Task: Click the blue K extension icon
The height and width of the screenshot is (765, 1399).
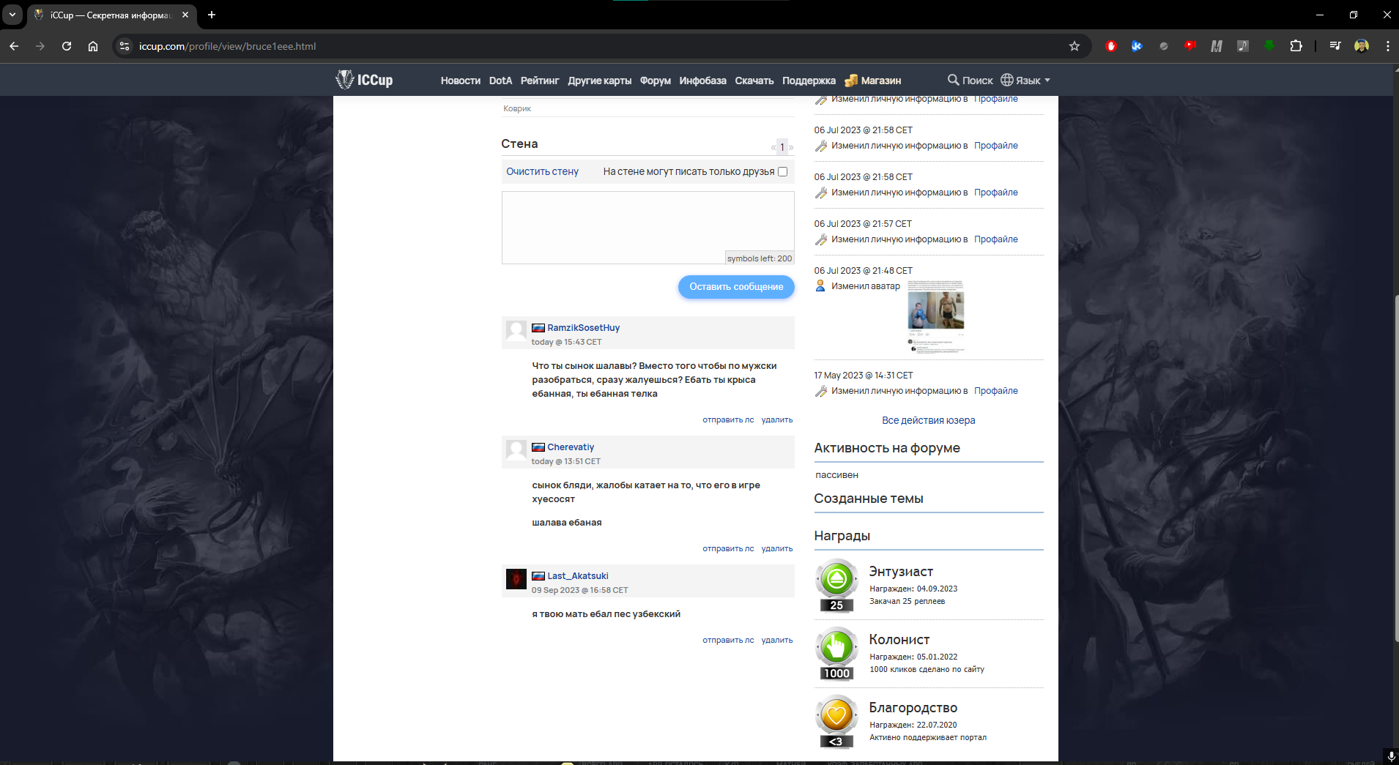Action: tap(1137, 46)
